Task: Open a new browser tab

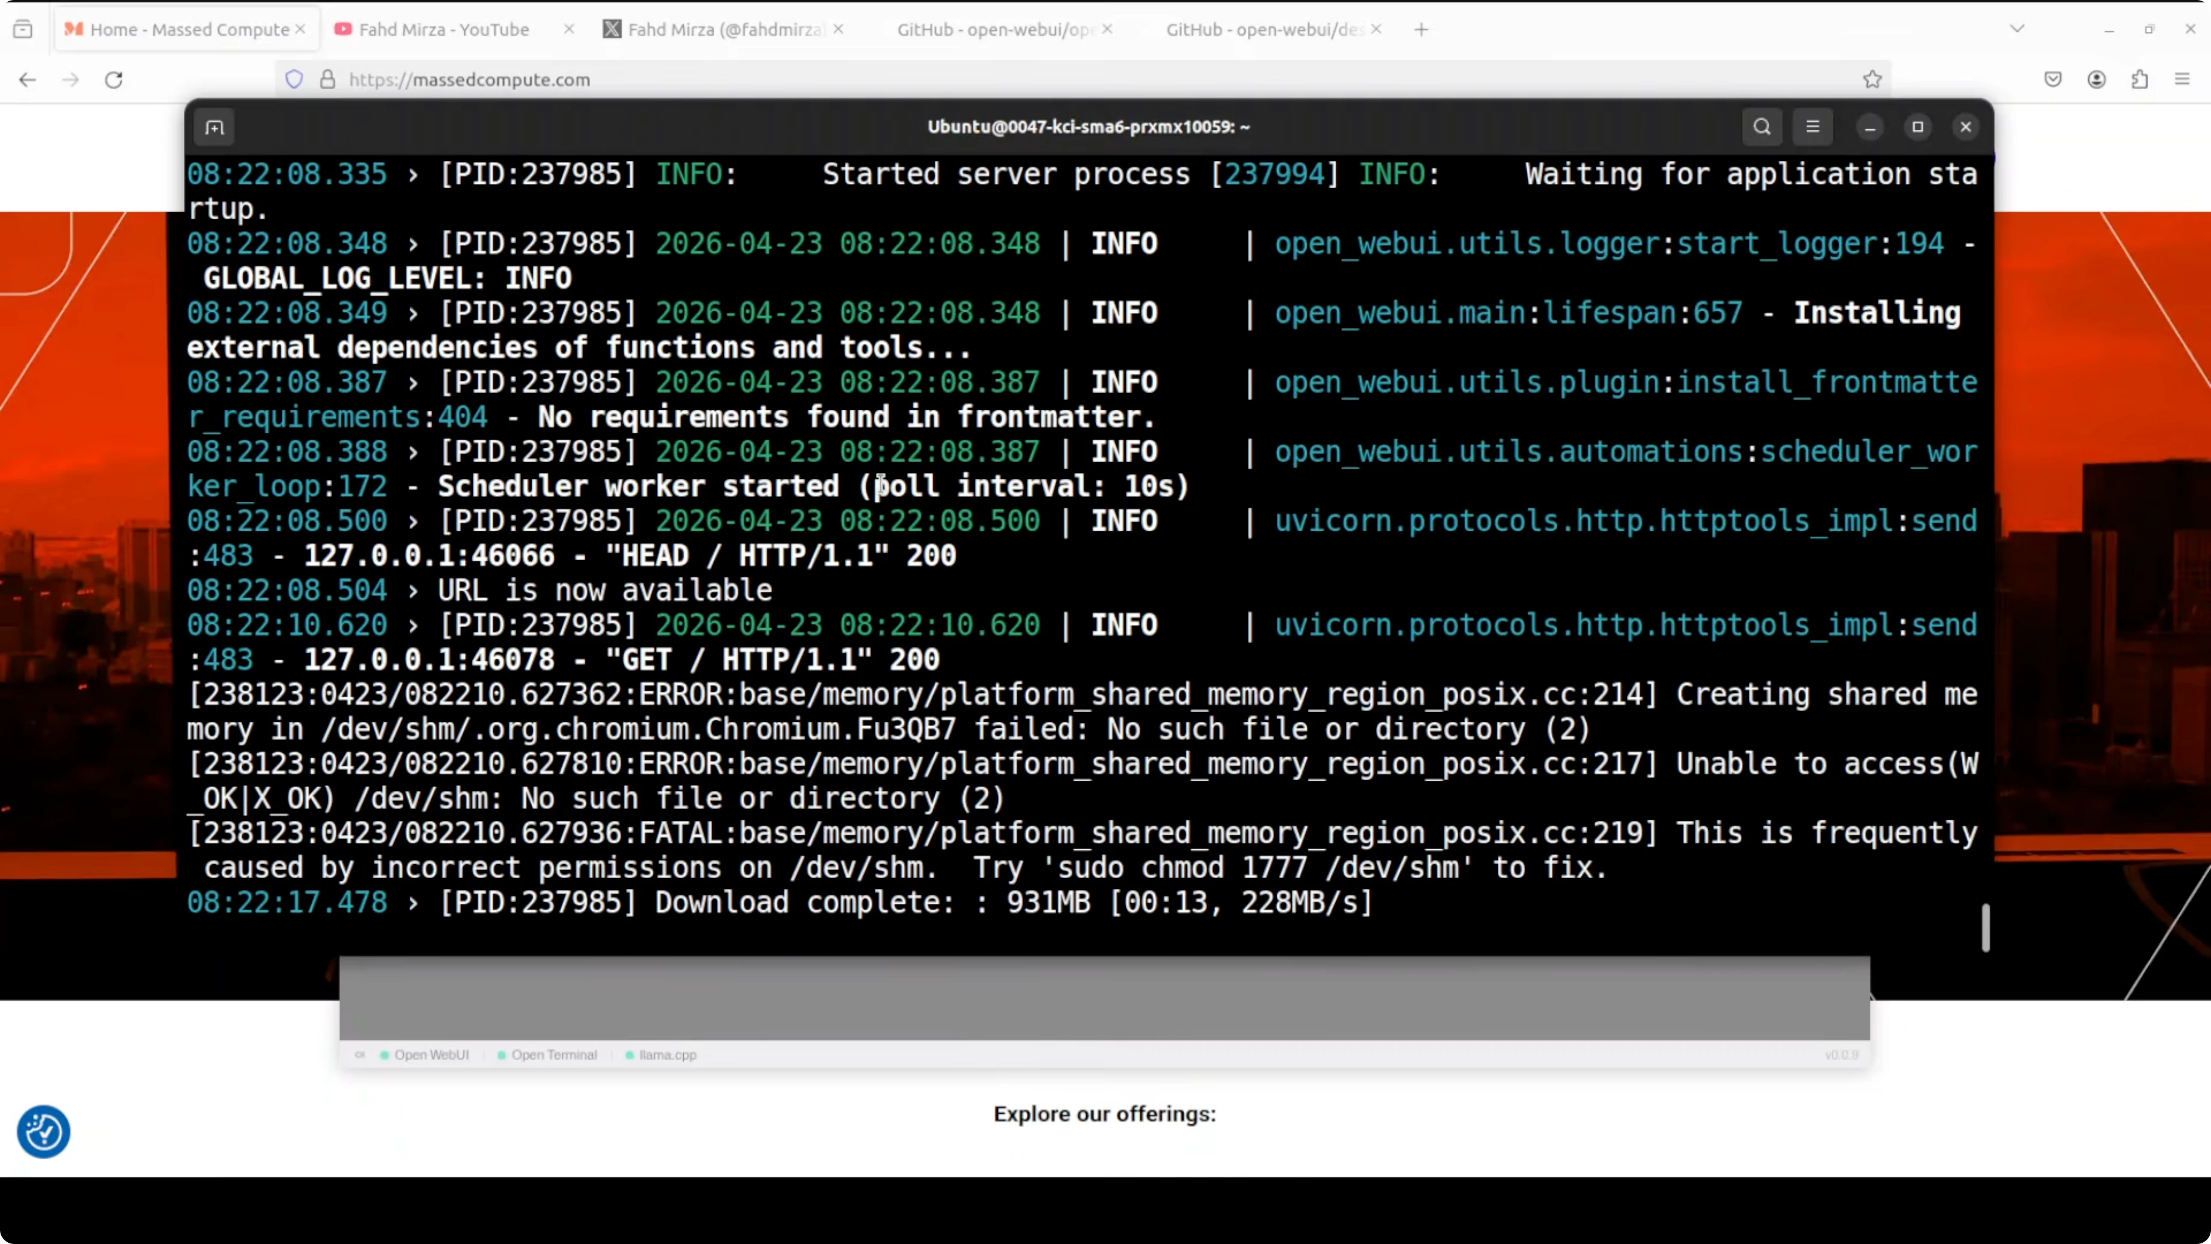Action: [x=1422, y=29]
